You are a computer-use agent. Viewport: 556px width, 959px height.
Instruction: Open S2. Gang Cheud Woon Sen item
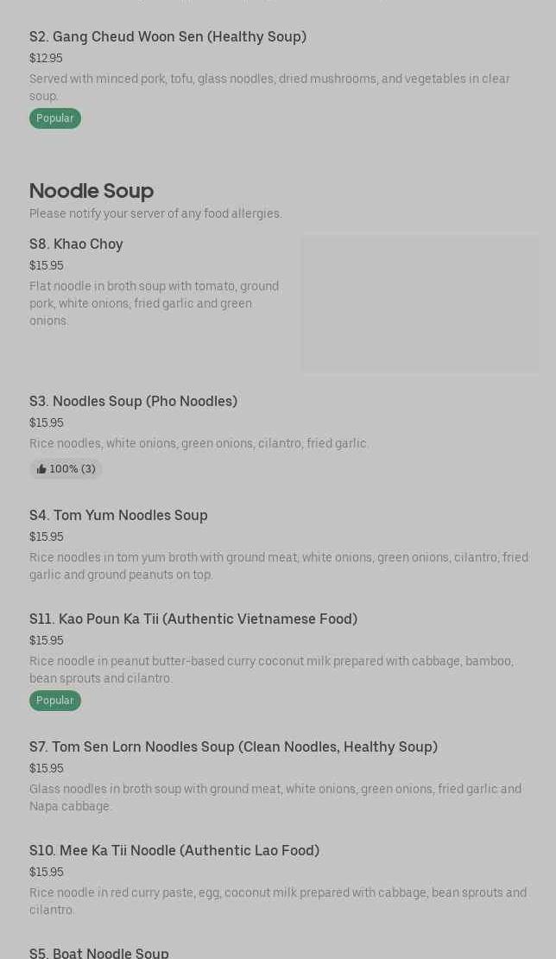[x=167, y=36]
